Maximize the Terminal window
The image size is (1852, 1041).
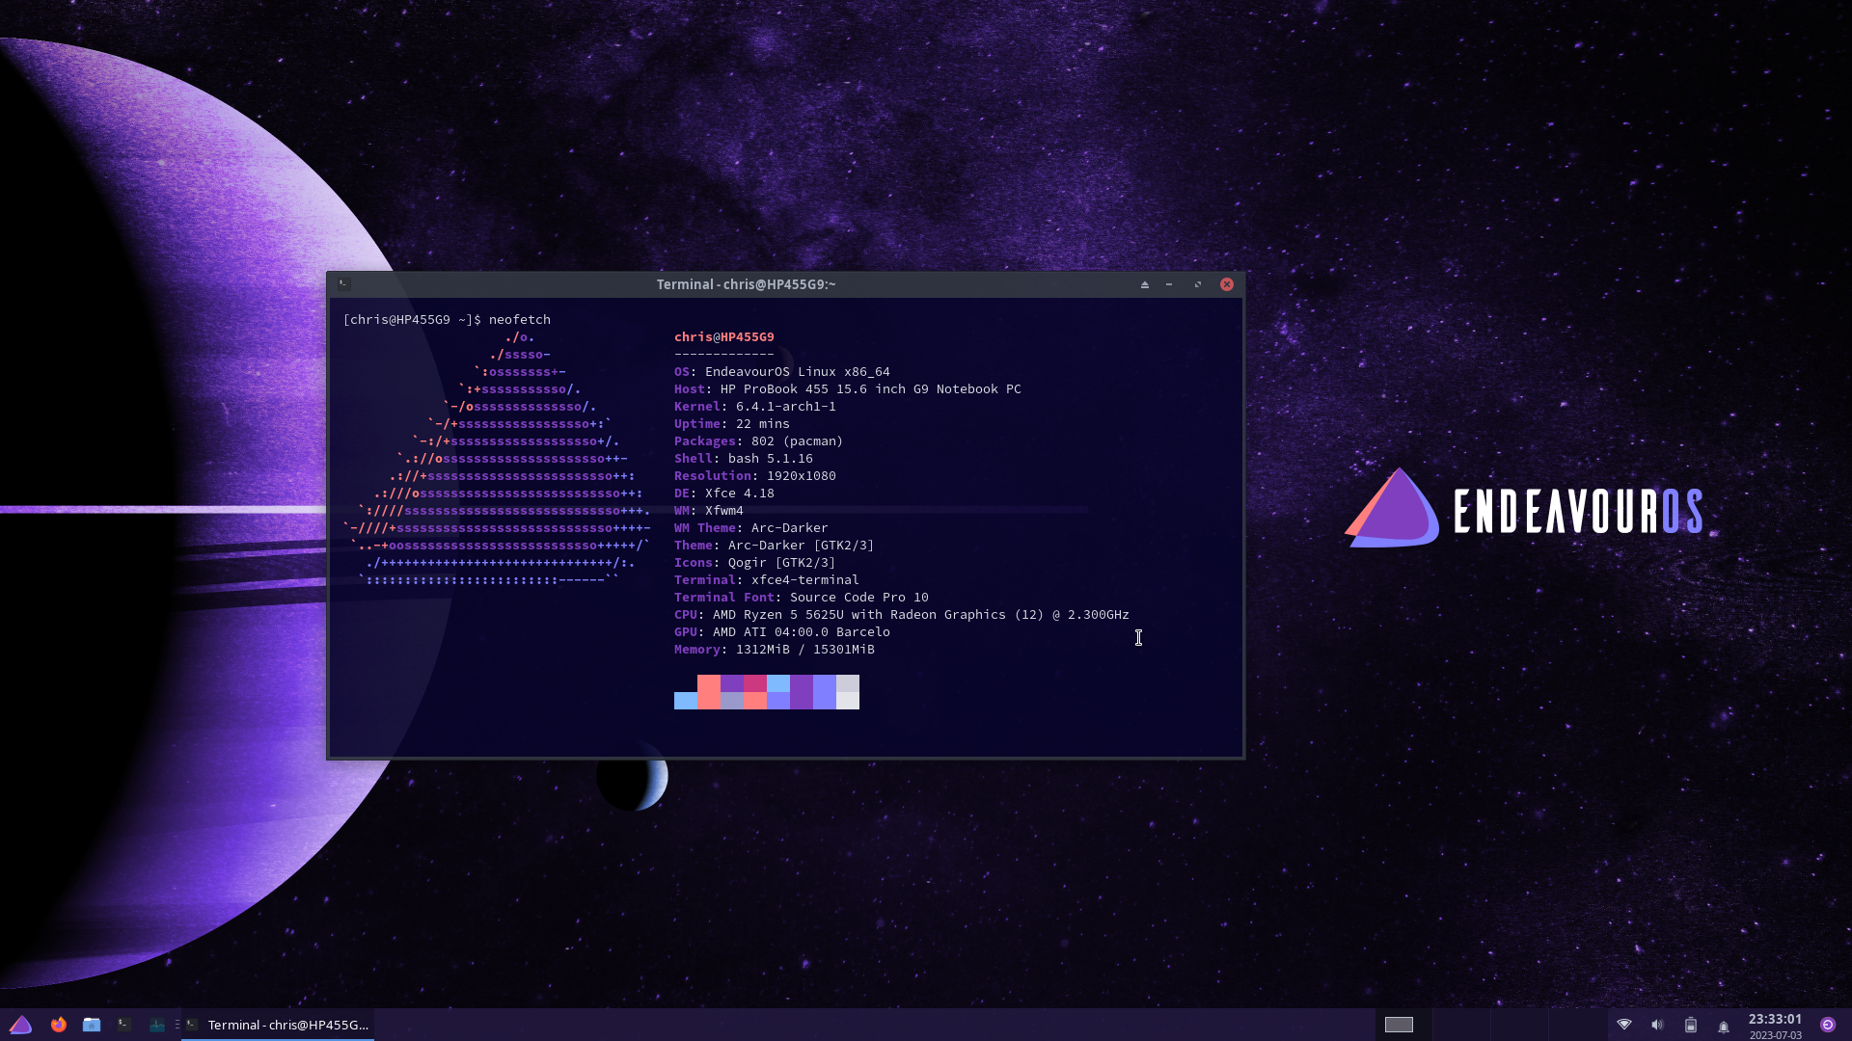1198,284
